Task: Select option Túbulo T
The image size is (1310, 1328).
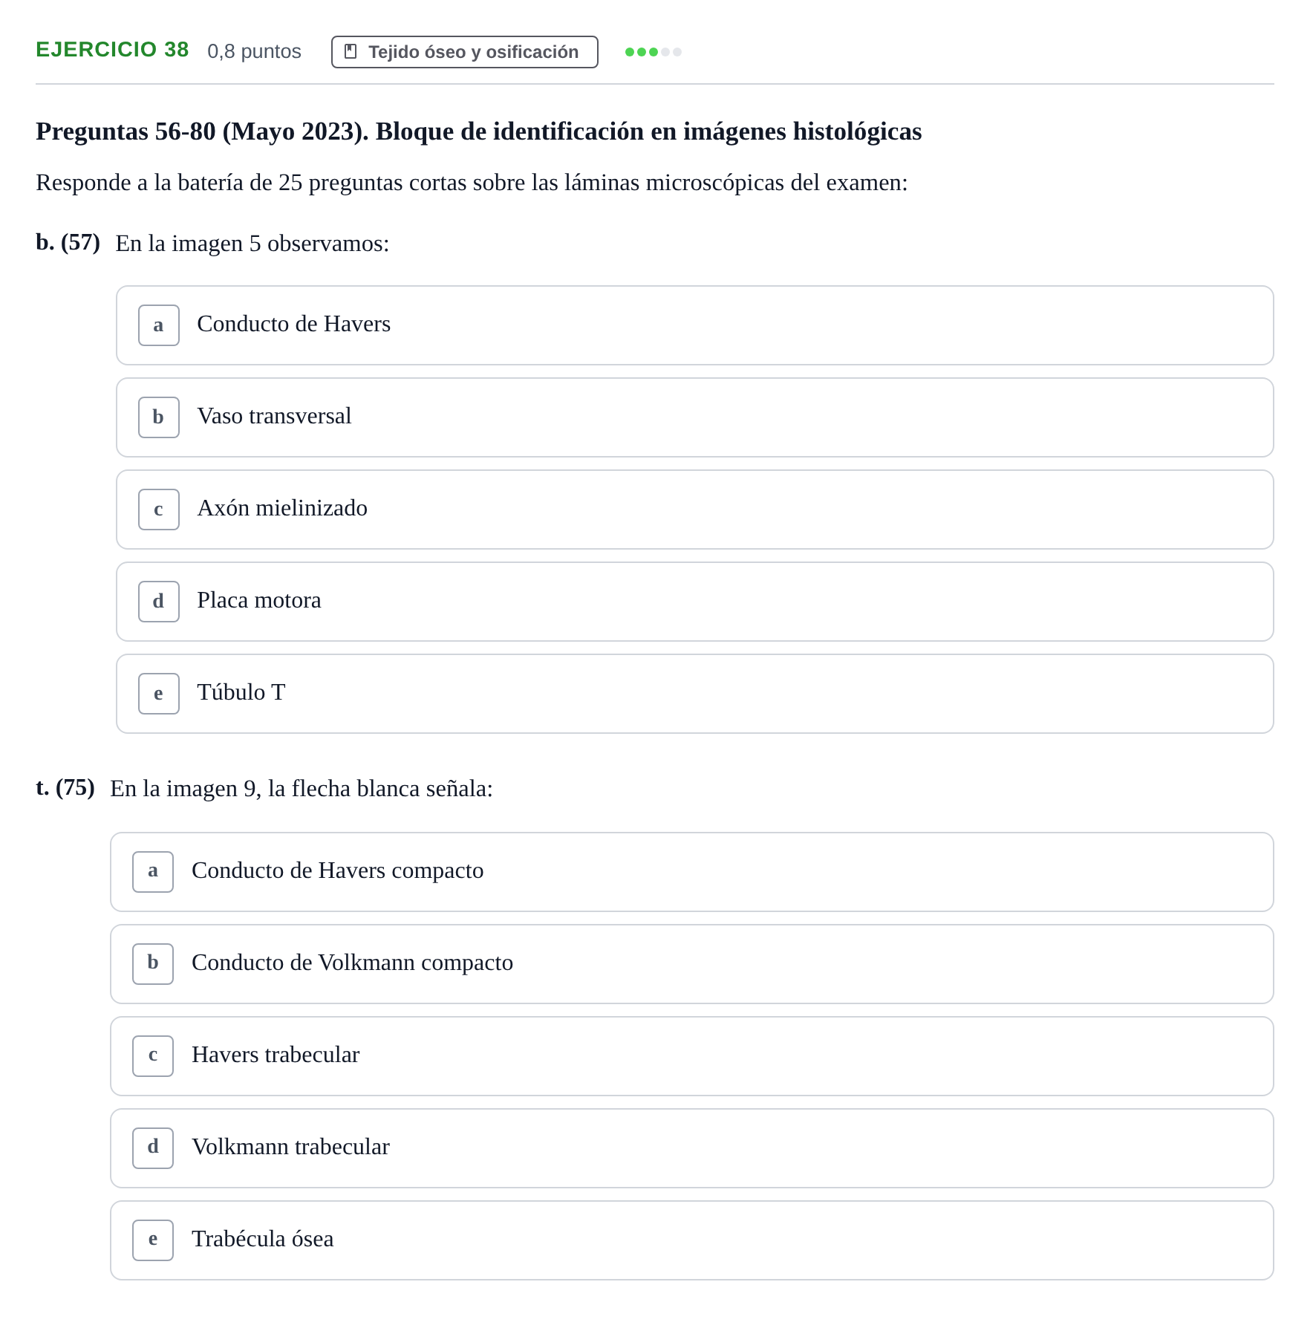Action: pyautogui.click(x=695, y=694)
